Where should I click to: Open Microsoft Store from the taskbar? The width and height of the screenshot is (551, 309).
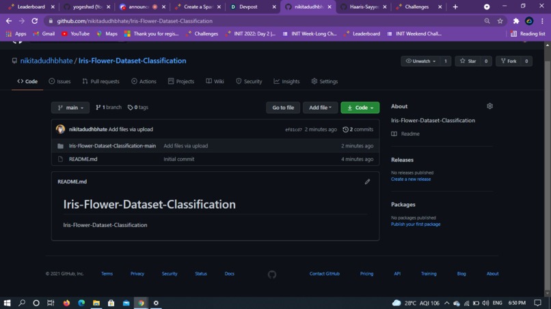(111, 303)
